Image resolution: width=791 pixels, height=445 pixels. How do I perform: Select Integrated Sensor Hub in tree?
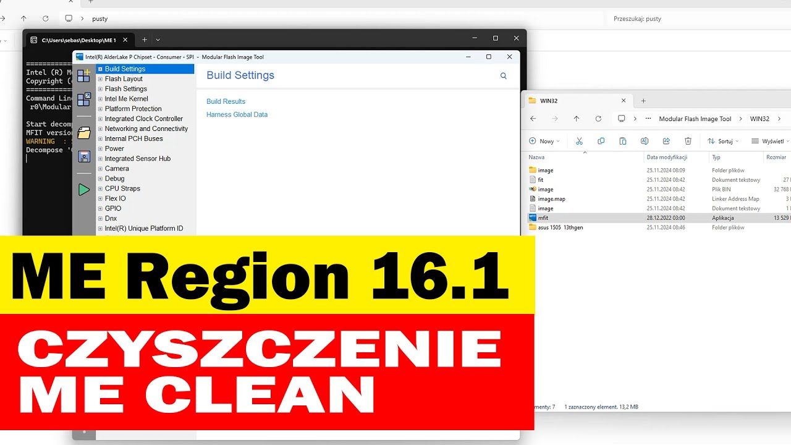(138, 158)
